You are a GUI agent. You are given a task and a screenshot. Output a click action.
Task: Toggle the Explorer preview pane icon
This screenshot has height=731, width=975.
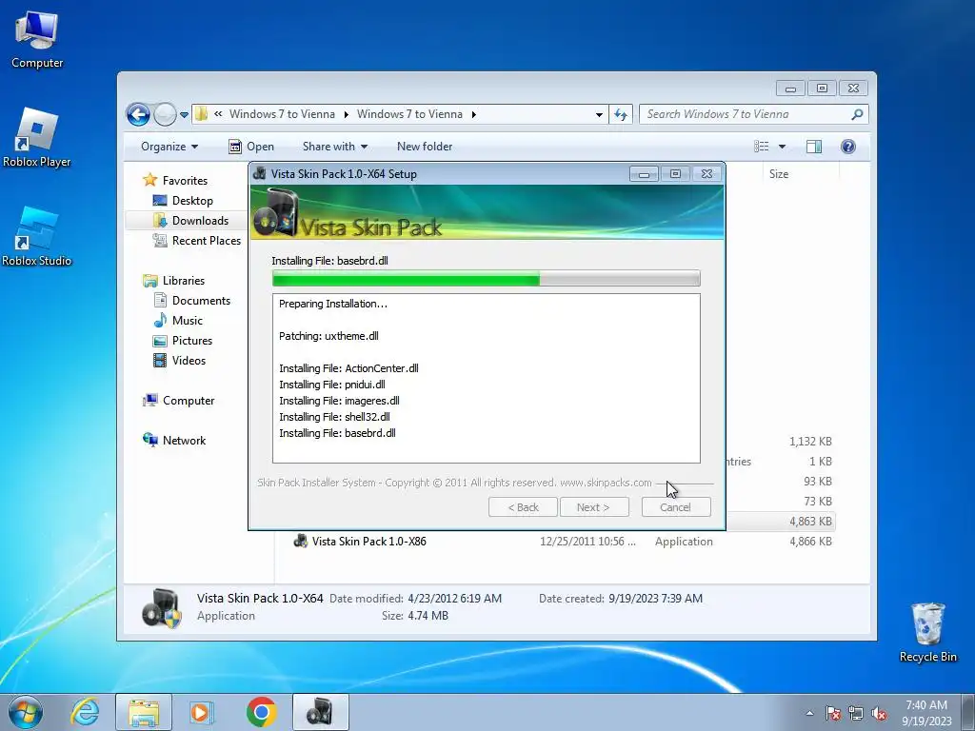click(x=813, y=147)
